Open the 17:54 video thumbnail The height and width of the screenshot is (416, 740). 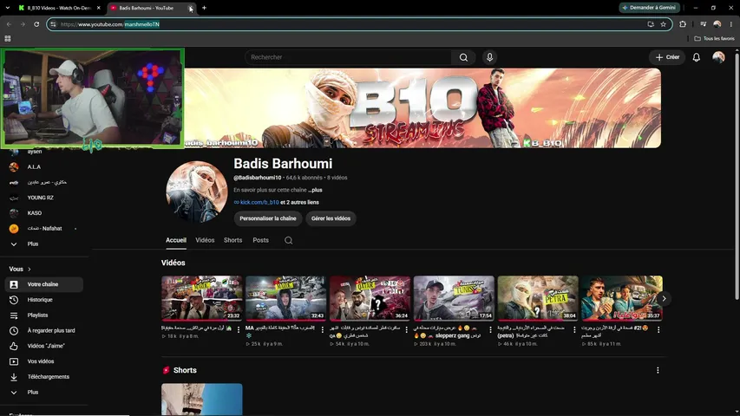pyautogui.click(x=454, y=298)
